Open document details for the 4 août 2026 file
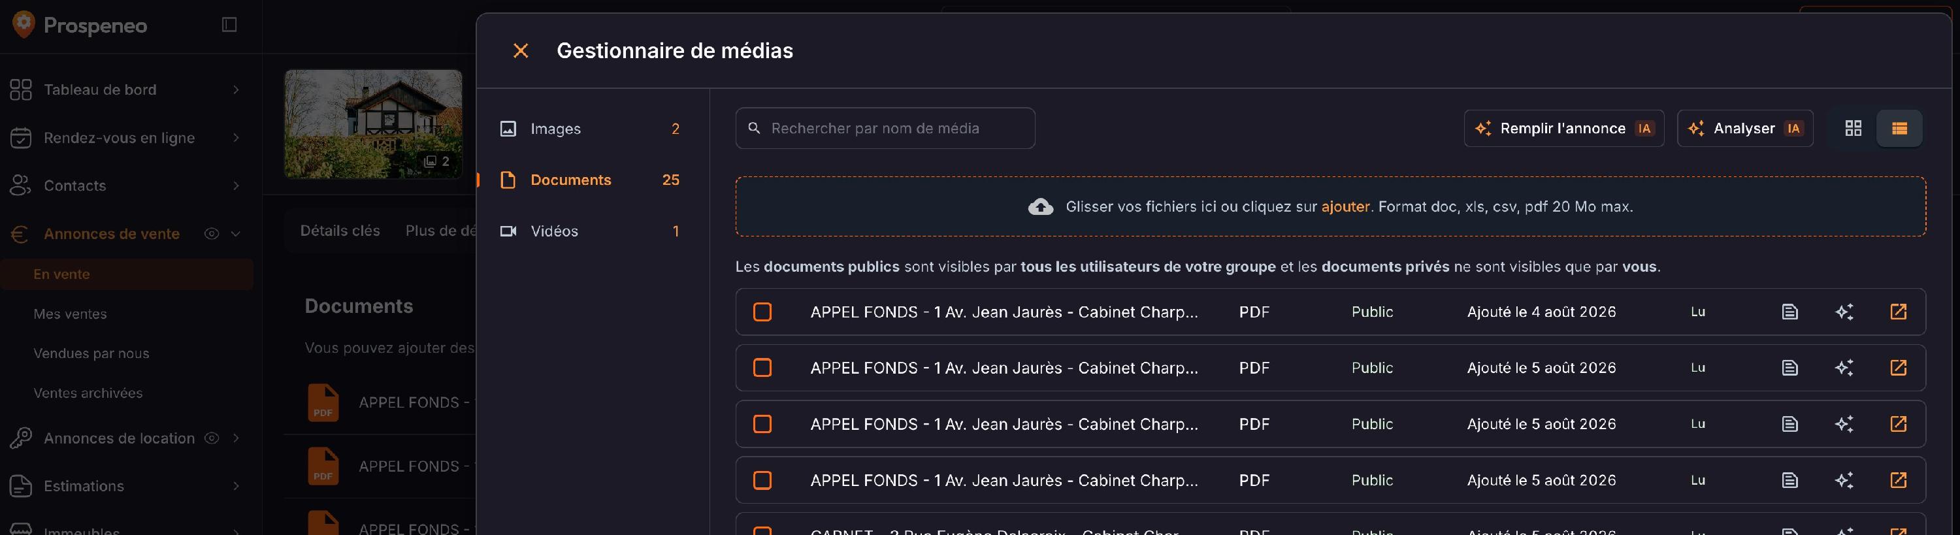The image size is (1960, 535). pyautogui.click(x=1789, y=312)
